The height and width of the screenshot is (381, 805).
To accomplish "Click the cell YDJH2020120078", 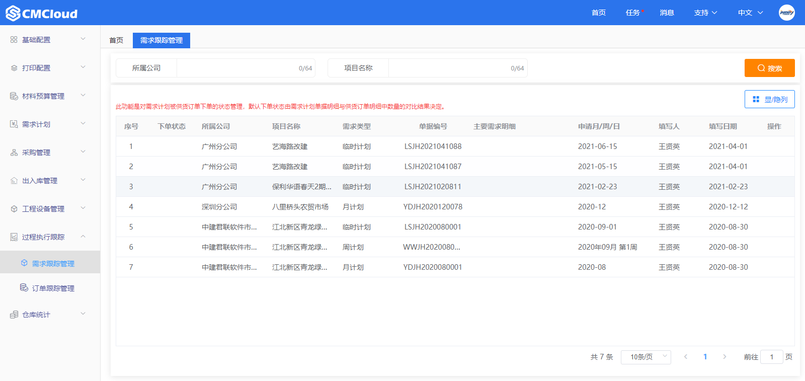I will click(433, 207).
